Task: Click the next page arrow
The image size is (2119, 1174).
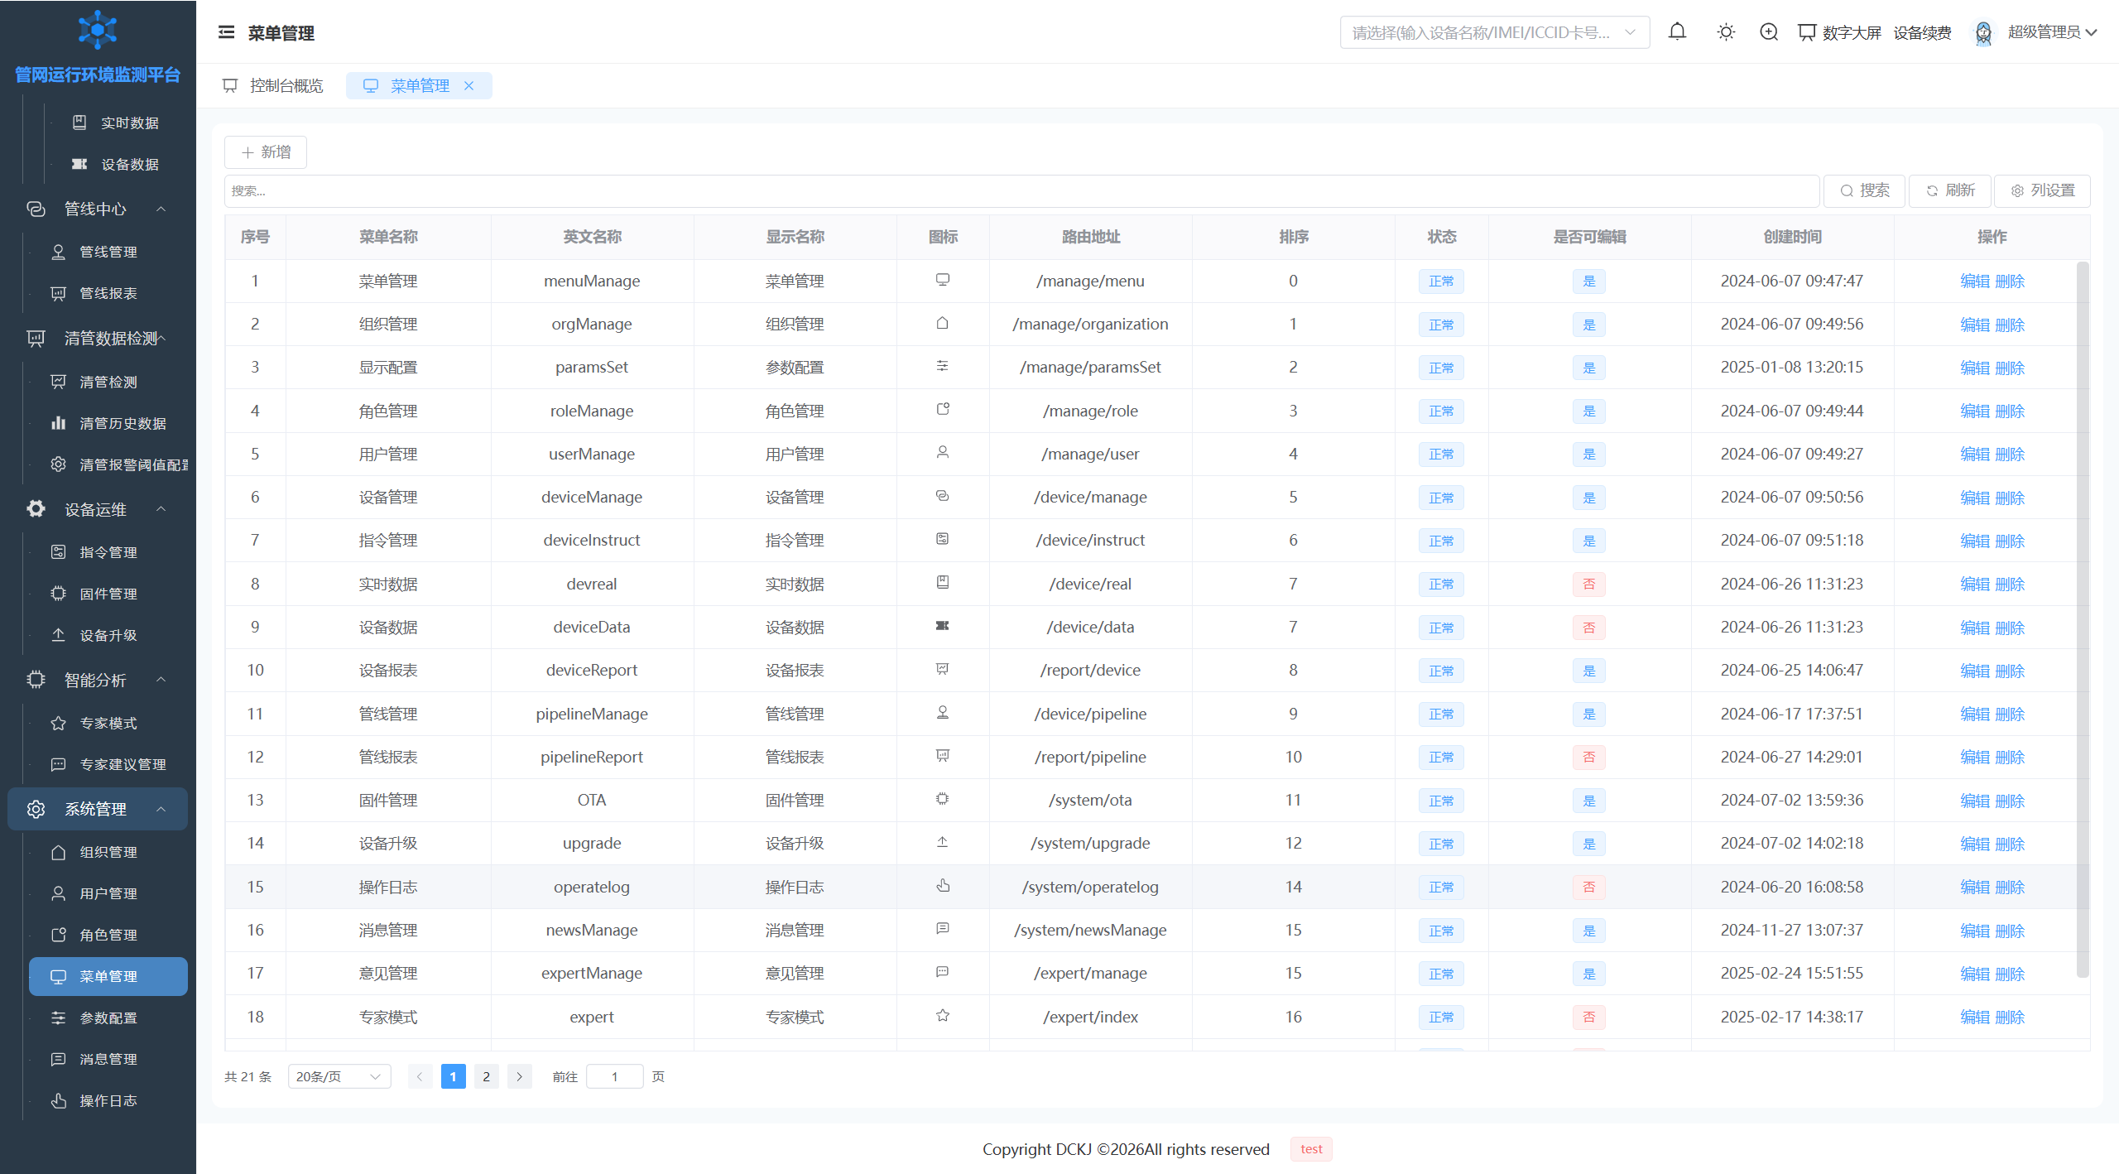Action: coord(519,1076)
